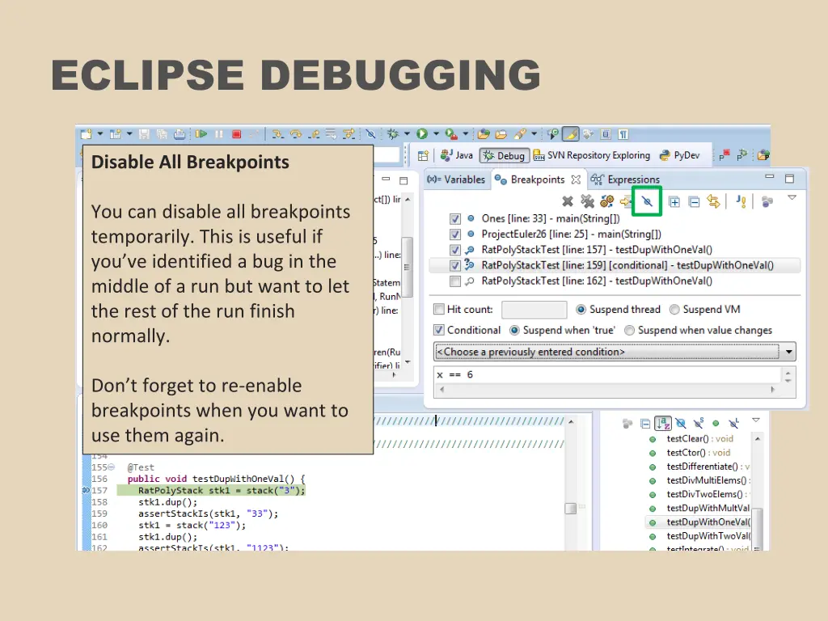This screenshot has height=621, width=828.
Task: Toggle Link with Debug View icon
Action: click(x=713, y=199)
